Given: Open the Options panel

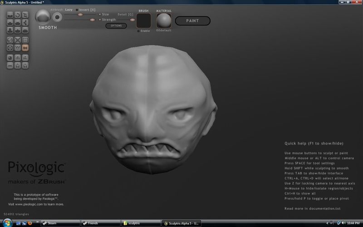Looking at the screenshot, I should [x=116, y=26].
